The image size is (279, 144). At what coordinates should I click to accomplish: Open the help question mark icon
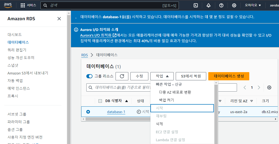click(221, 5)
